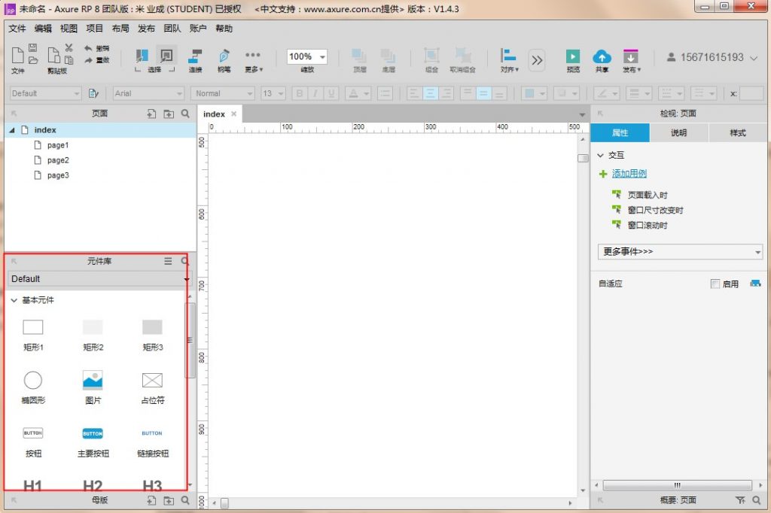Image resolution: width=771 pixels, height=513 pixels.
Task: Click the 椭圆形 (Ellipse) widget icon
Action: pos(33,381)
